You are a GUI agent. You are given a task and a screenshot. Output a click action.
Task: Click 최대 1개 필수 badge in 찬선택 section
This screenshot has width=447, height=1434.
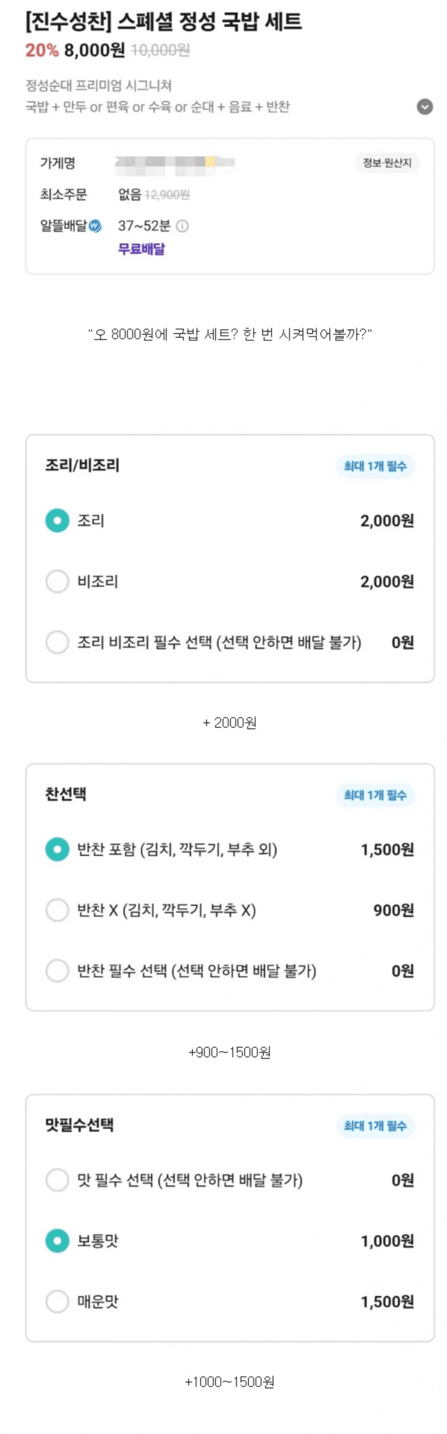pyautogui.click(x=375, y=796)
